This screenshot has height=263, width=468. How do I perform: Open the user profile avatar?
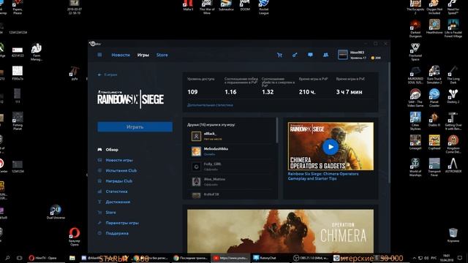tap(343, 55)
